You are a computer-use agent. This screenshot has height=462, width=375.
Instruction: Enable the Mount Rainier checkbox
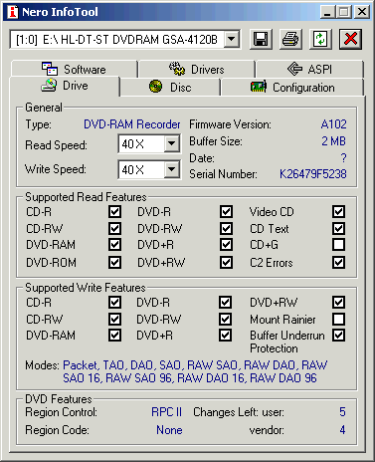tap(338, 320)
